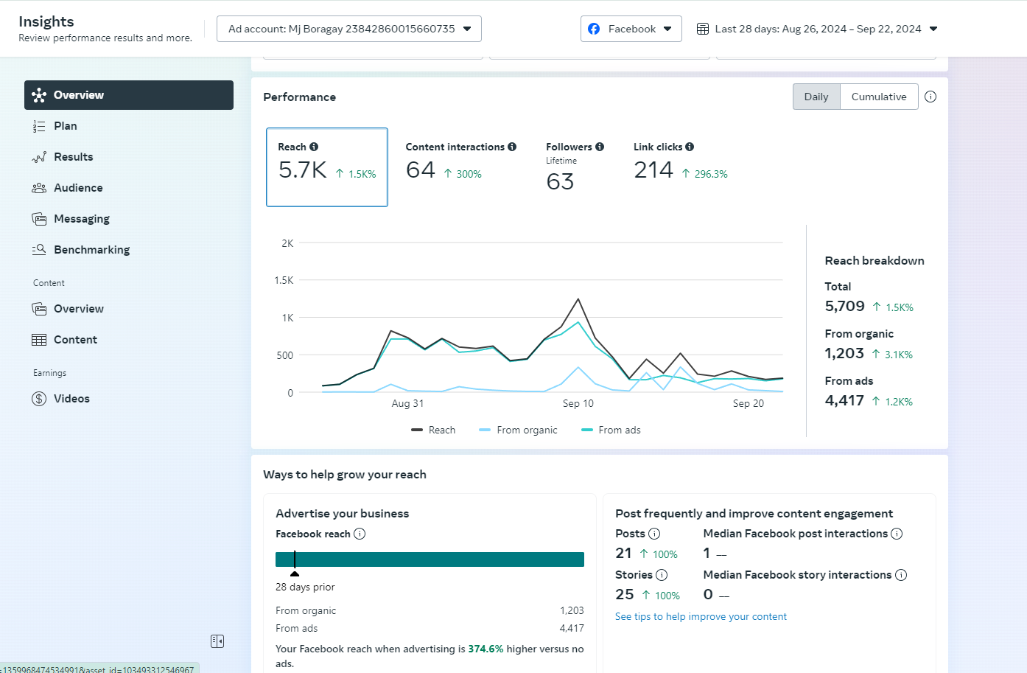Open the Last 28 days date range picker

click(x=817, y=29)
